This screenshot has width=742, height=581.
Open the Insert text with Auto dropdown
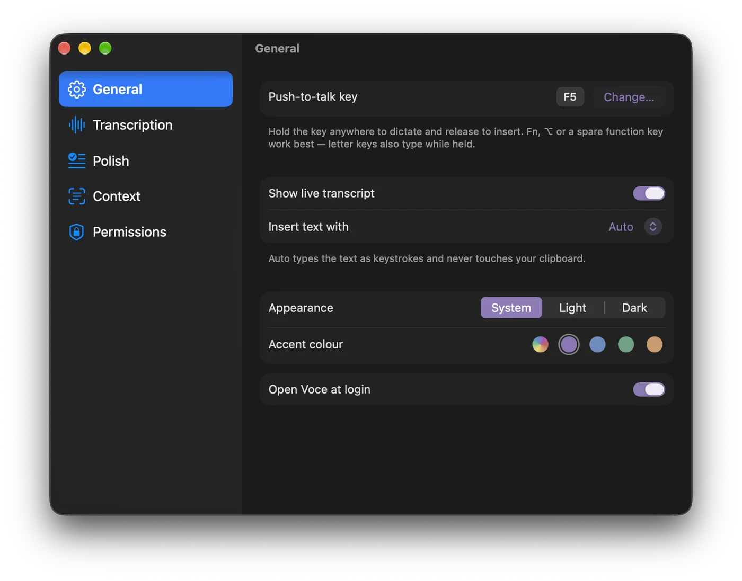coord(635,227)
